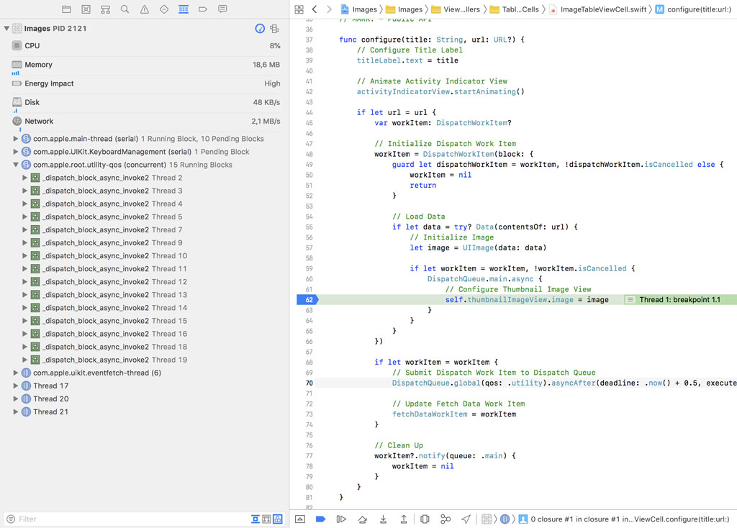Open the Test navigator diamond icon

tap(165, 9)
